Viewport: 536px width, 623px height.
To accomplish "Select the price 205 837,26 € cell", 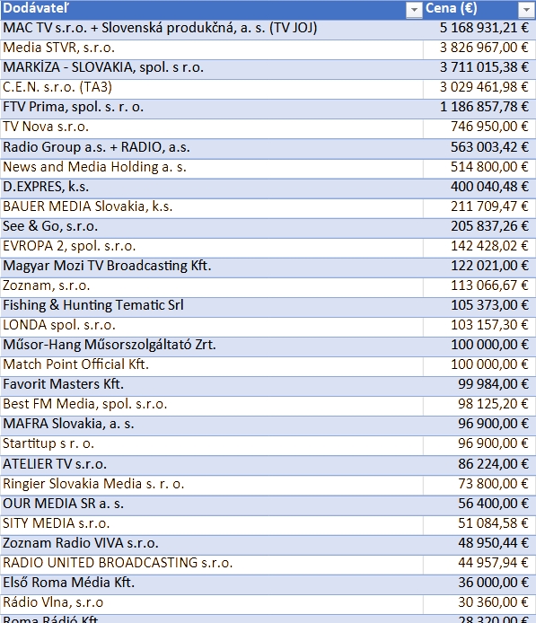I will coord(479,228).
